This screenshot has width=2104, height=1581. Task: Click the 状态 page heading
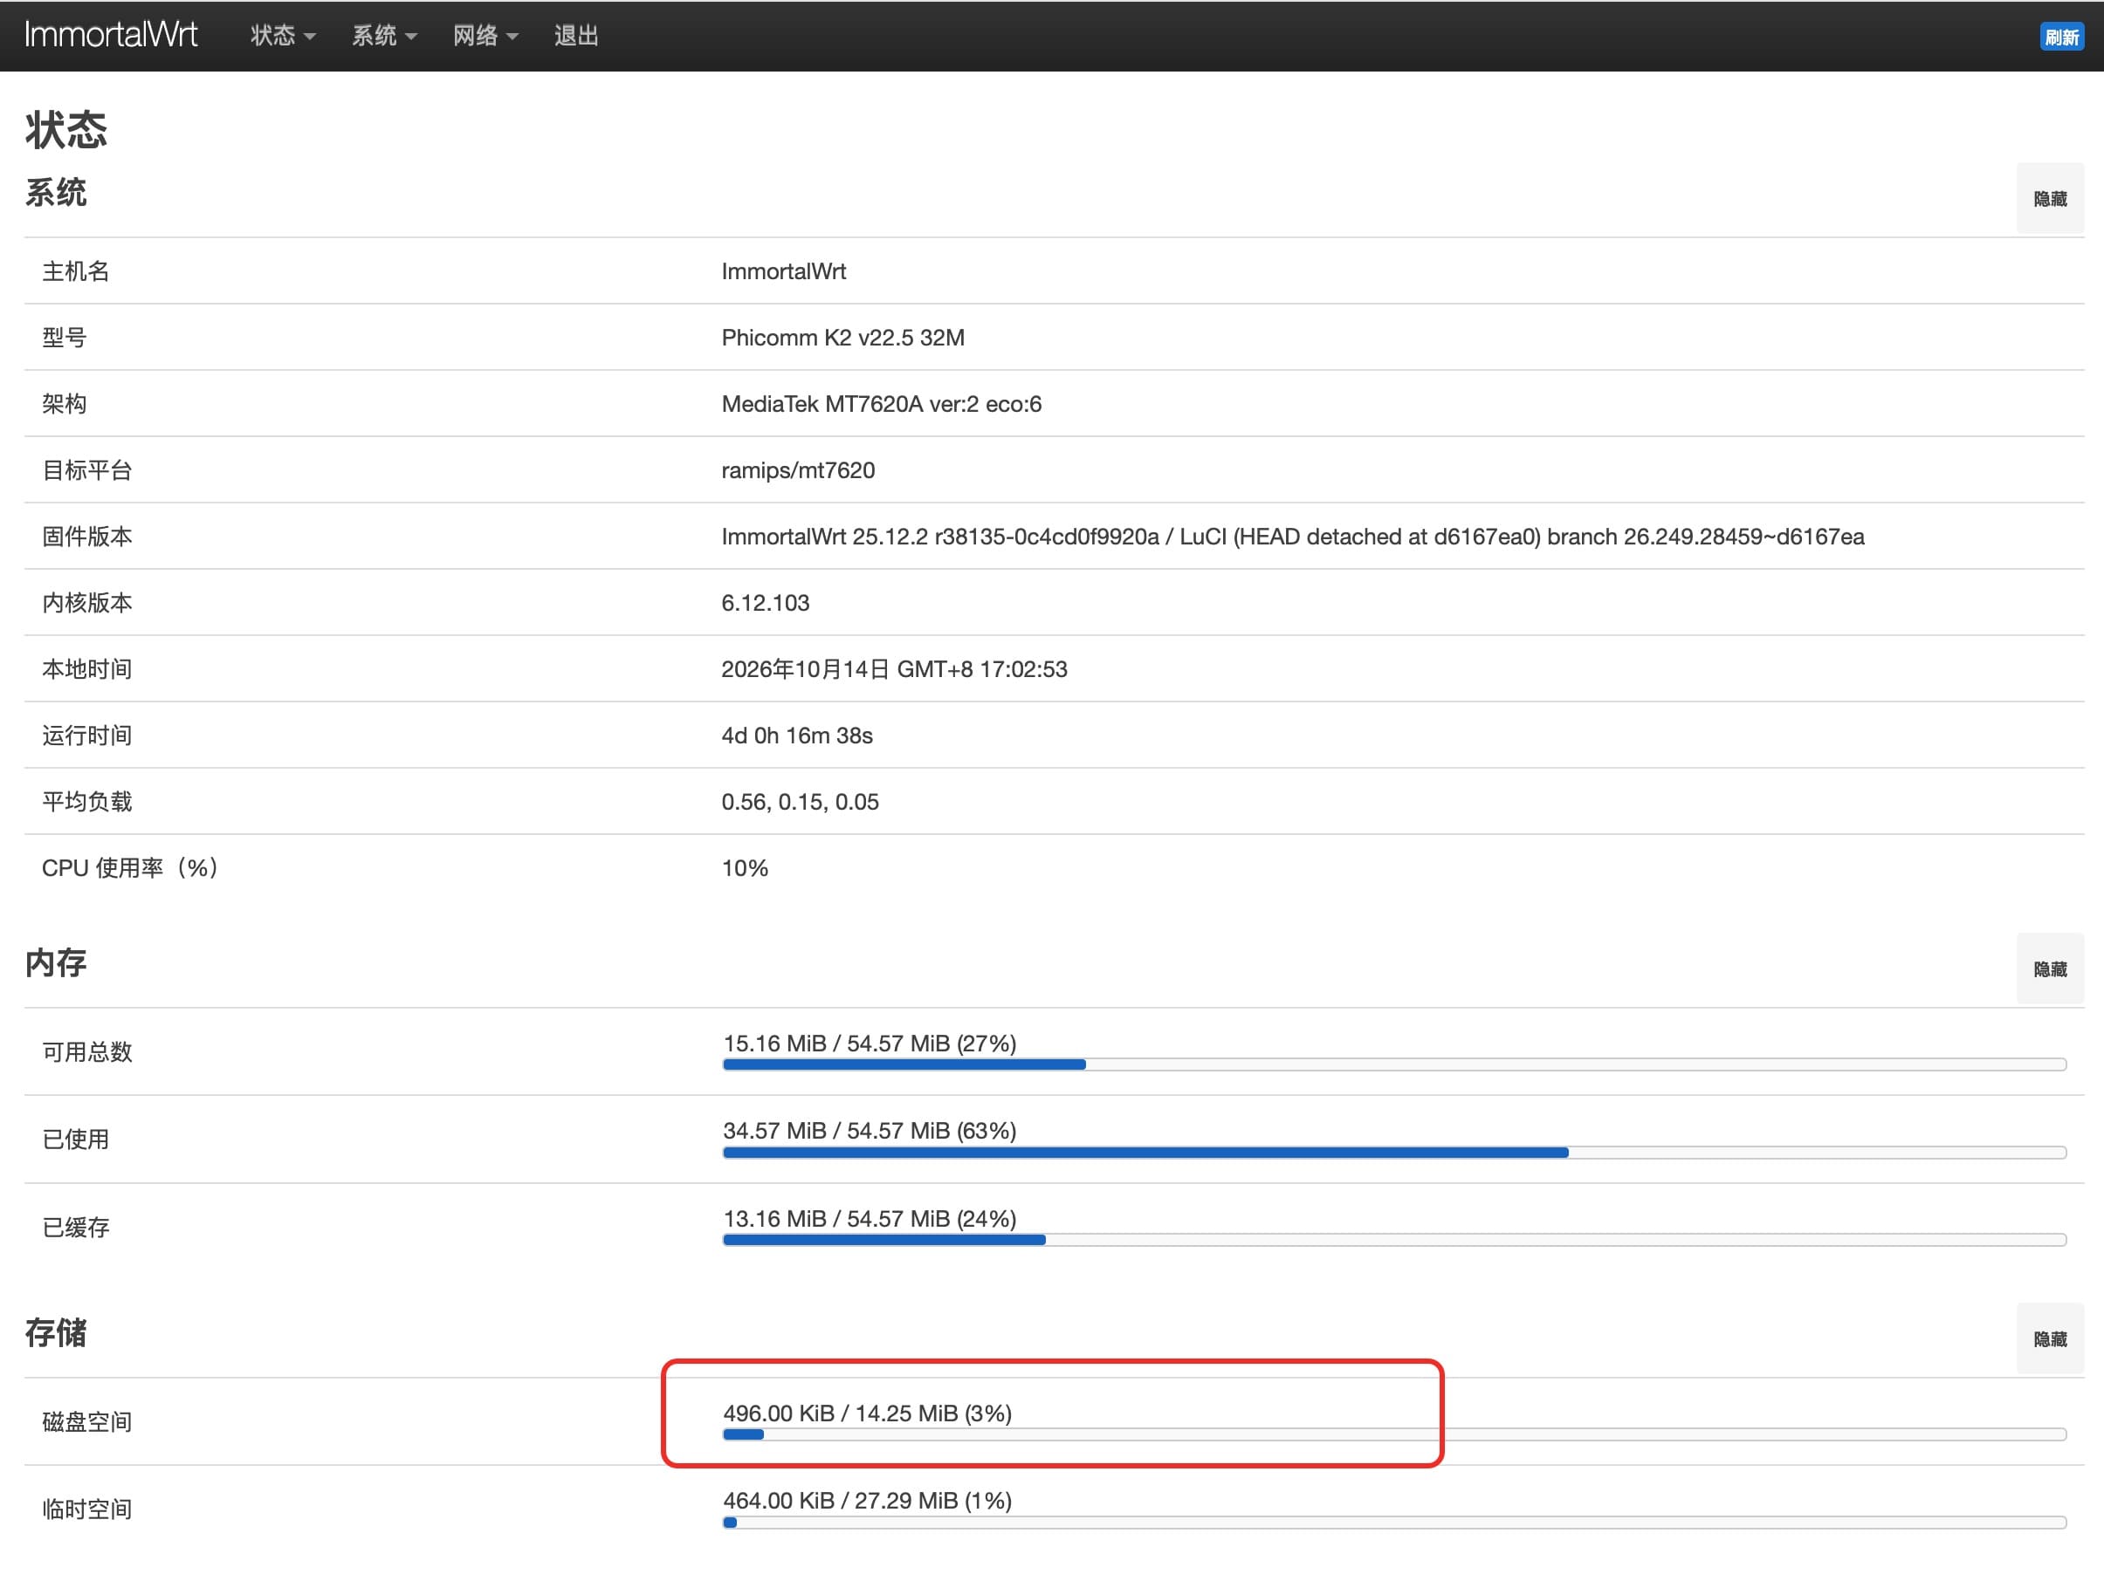pos(65,129)
